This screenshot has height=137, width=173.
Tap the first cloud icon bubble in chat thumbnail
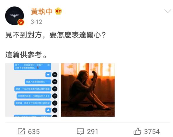(48, 75)
